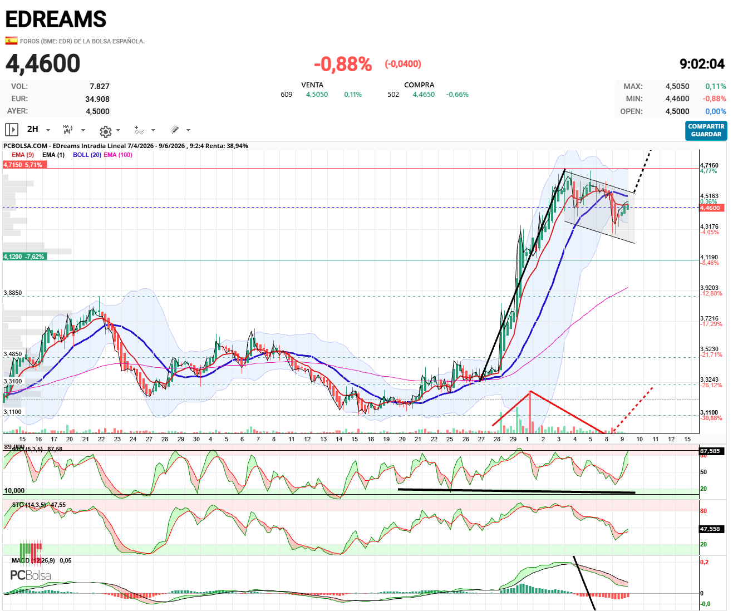Viewport: 733px width, 611px height.
Task: Click the 4,1190 price axis label
Action: click(709, 258)
